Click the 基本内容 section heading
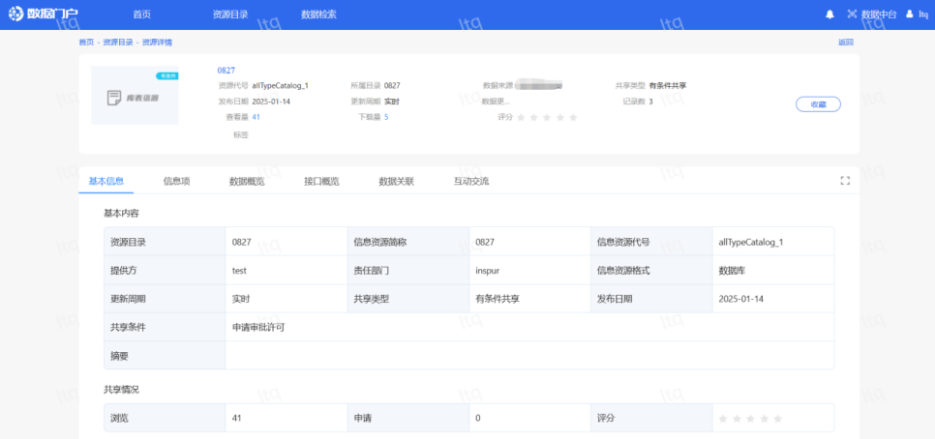This screenshot has width=935, height=439. click(x=122, y=213)
